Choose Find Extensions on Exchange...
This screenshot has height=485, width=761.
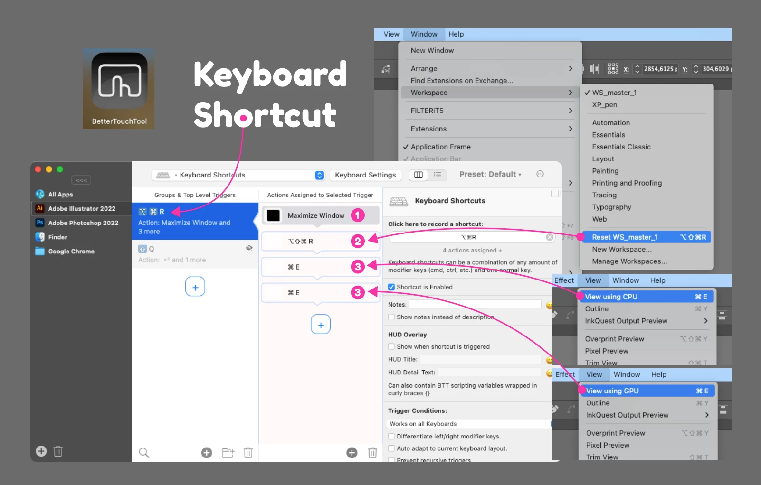(490, 81)
